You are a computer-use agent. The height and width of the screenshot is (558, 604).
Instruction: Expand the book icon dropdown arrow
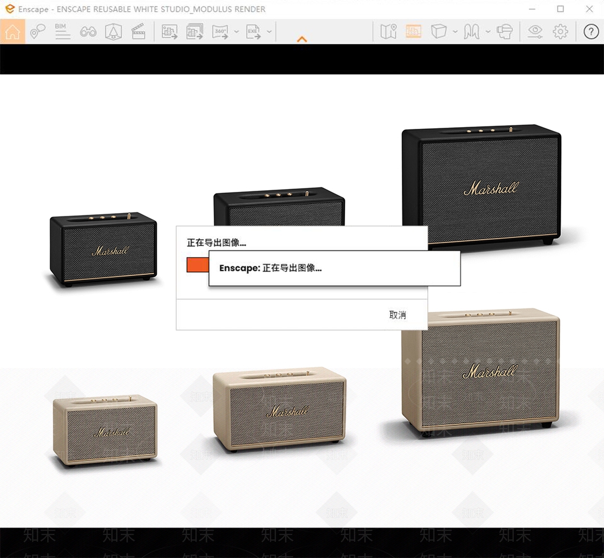(488, 32)
